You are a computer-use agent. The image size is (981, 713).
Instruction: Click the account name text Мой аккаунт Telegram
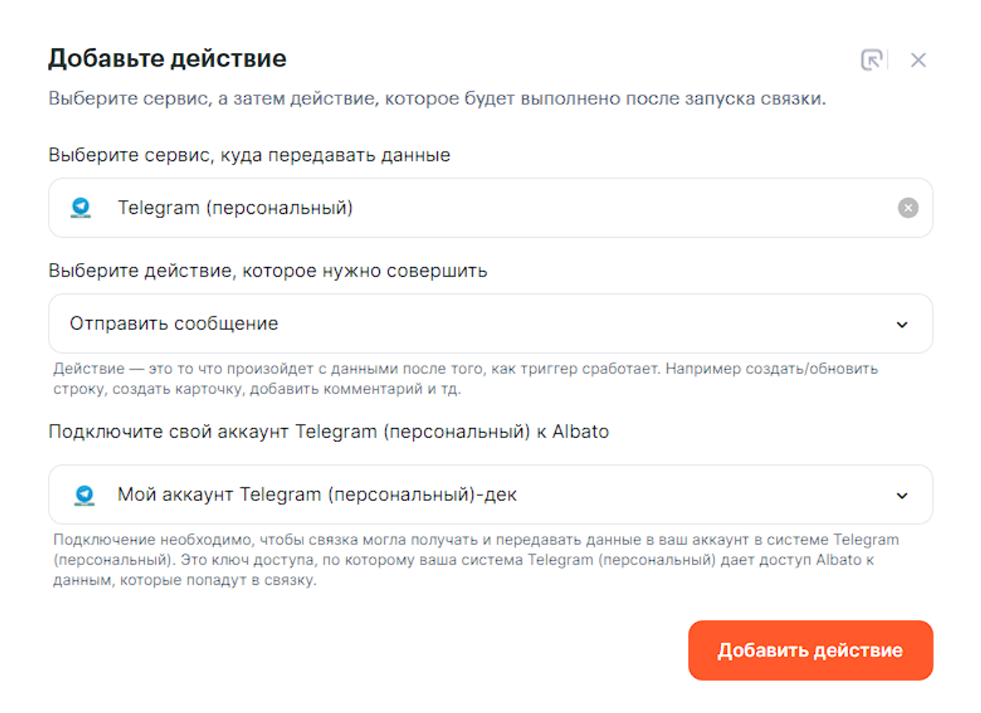tap(317, 495)
